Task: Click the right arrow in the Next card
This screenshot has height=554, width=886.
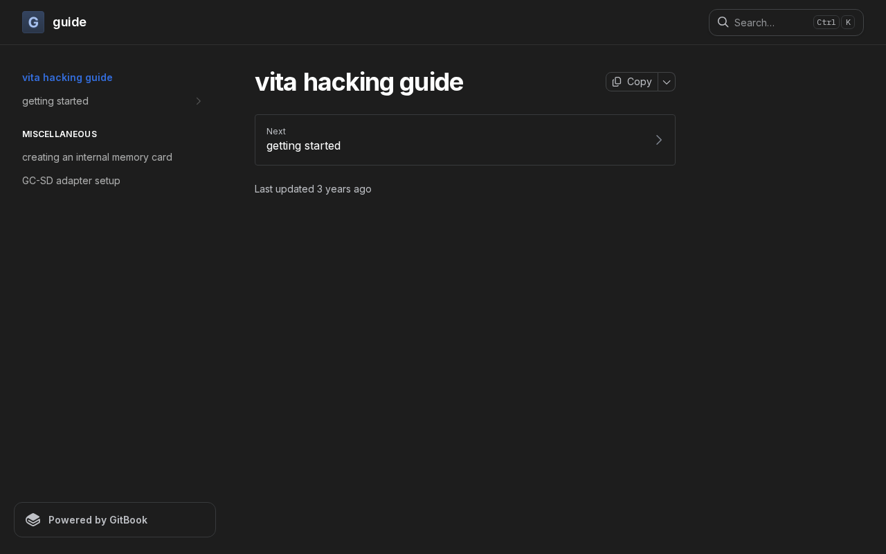Action: (658, 140)
